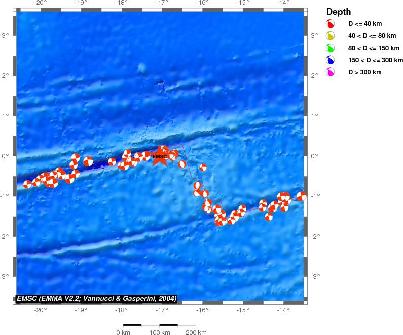This screenshot has height=335, width=403.
Task: Click the EMSC EMMA V2.2 citation caption
Action: pyautogui.click(x=97, y=299)
